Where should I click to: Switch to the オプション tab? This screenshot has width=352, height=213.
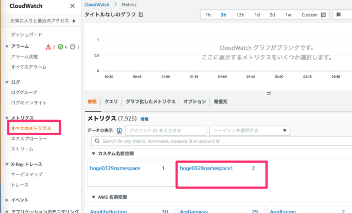pos(195,102)
